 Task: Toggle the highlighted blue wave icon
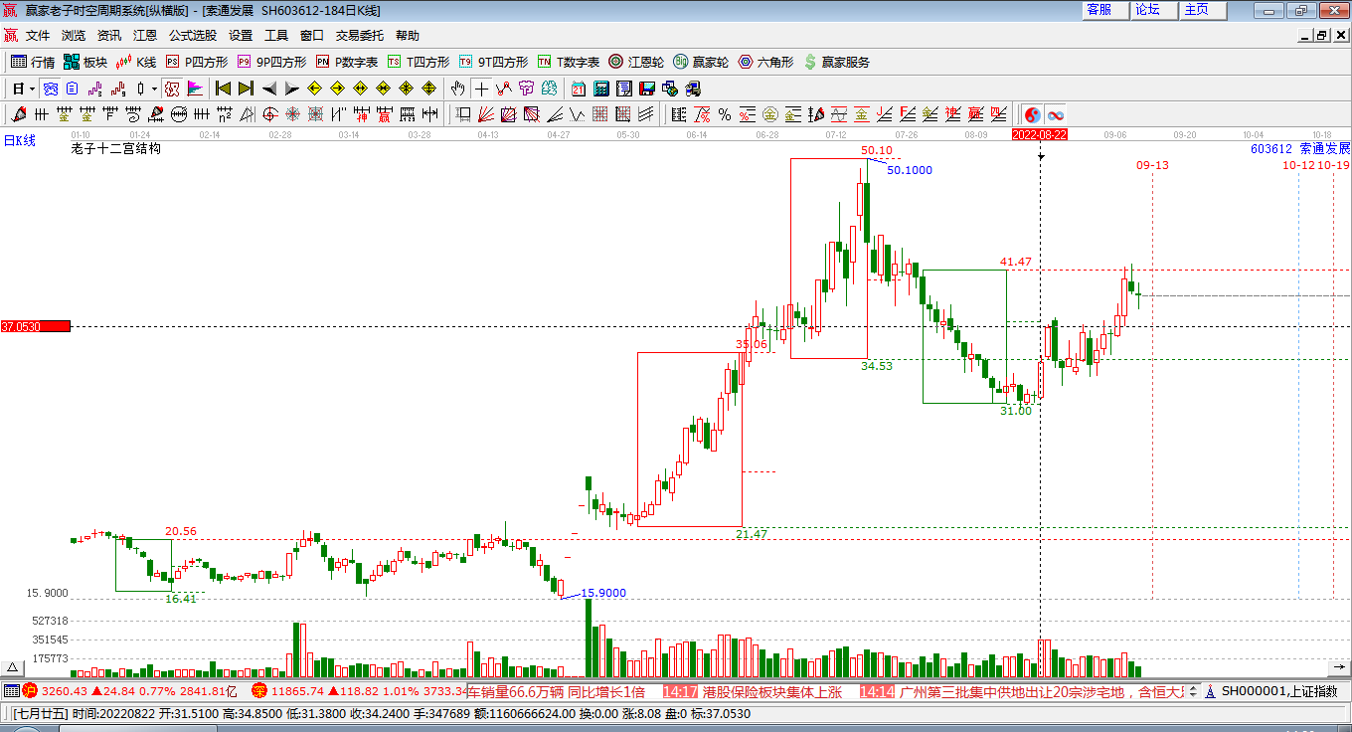pyautogui.click(x=49, y=89)
